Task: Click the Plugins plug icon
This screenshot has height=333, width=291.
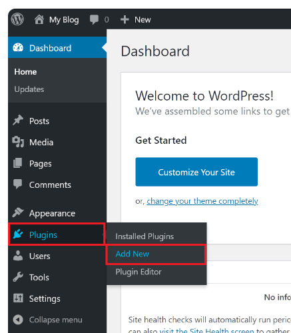Action: pyautogui.click(x=18, y=234)
